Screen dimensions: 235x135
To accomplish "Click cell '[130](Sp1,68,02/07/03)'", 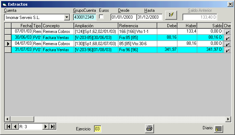I will pyautogui.click(x=96, y=44).
